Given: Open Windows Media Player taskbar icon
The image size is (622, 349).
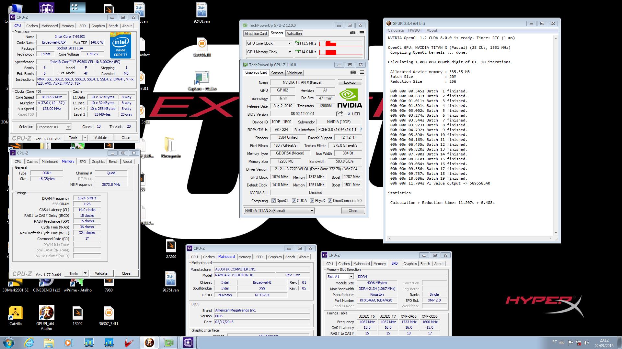Looking at the screenshot, I should click(x=68, y=343).
